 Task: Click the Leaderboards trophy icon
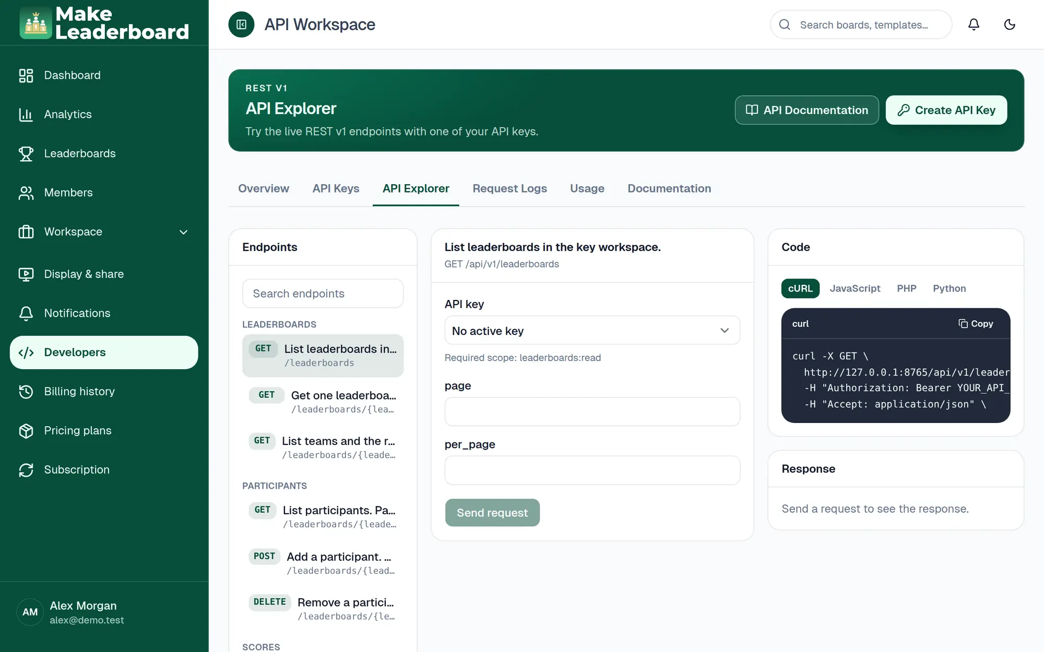click(x=26, y=154)
